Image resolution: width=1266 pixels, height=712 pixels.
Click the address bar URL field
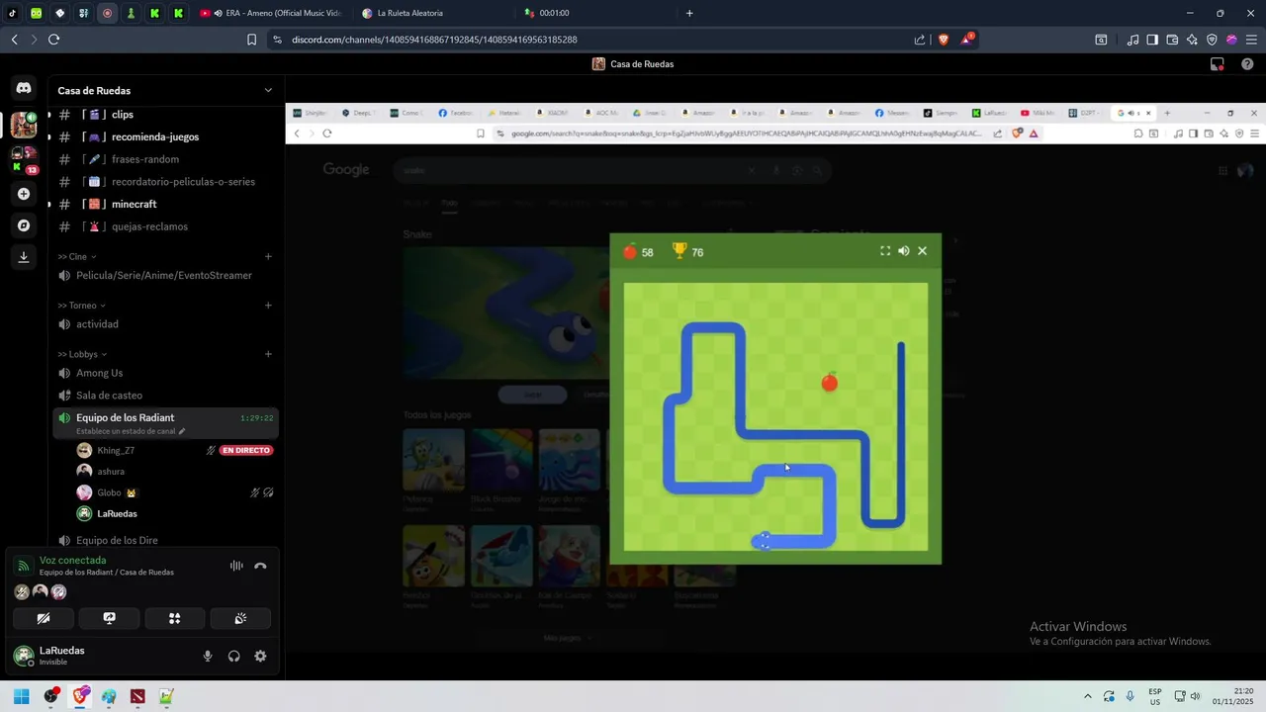(x=593, y=40)
